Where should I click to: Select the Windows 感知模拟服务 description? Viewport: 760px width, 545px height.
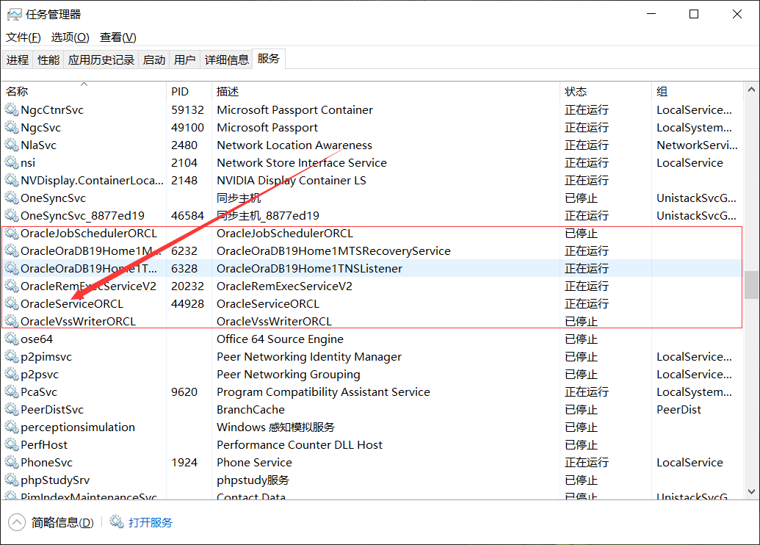[275, 427]
